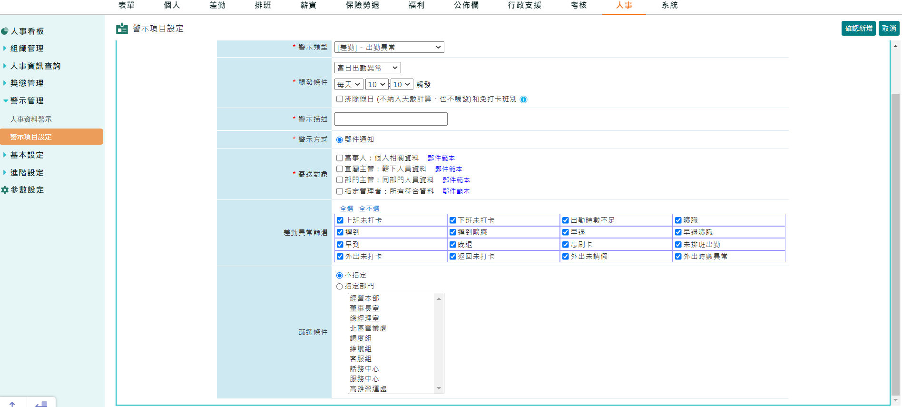Click the 全不選 link
902x407 pixels.
point(369,208)
